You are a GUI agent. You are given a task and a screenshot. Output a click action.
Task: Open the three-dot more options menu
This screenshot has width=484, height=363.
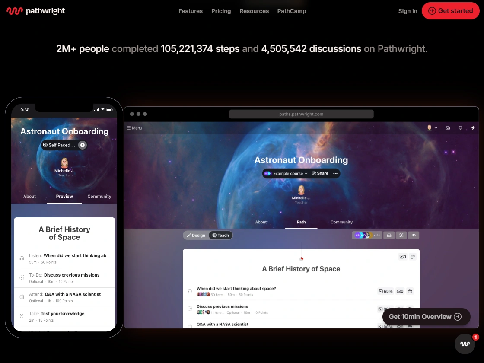point(335,173)
